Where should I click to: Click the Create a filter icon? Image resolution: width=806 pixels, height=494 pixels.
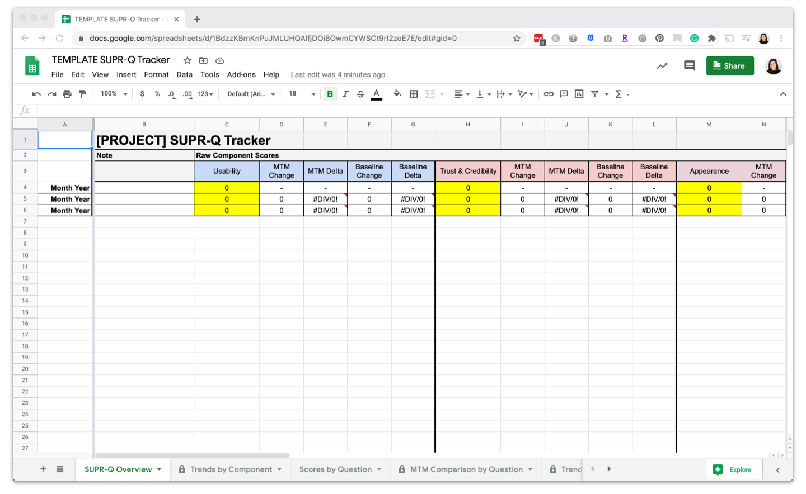click(595, 94)
